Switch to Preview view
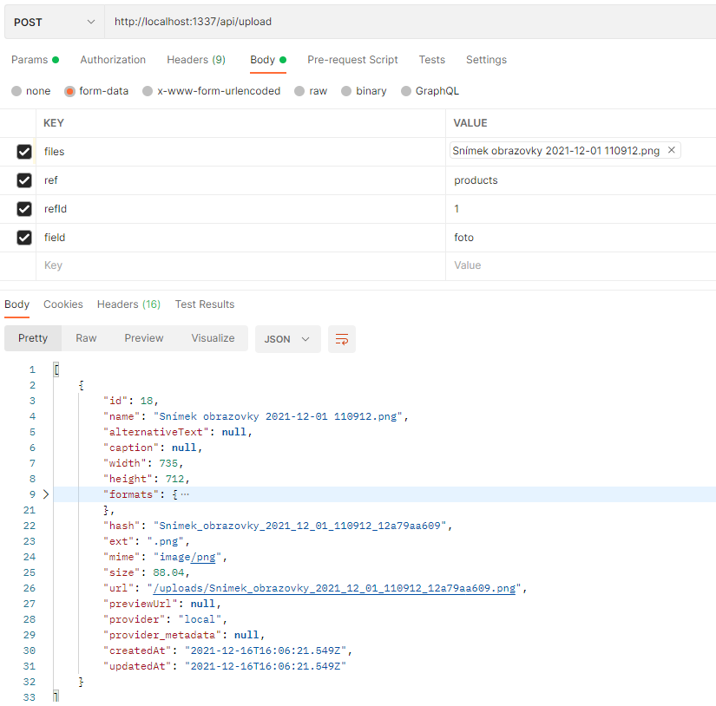This screenshot has height=706, width=716. click(x=144, y=338)
